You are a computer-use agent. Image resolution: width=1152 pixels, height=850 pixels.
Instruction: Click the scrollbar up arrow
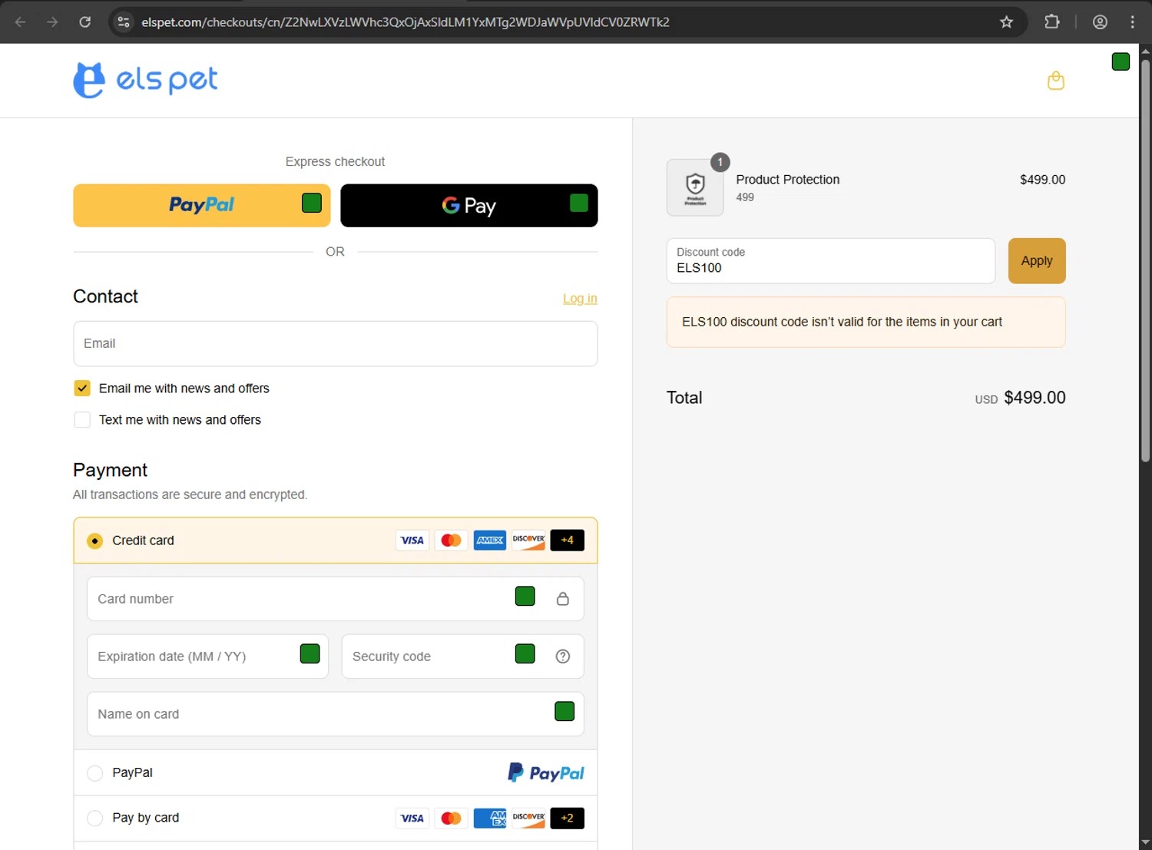pos(1145,51)
